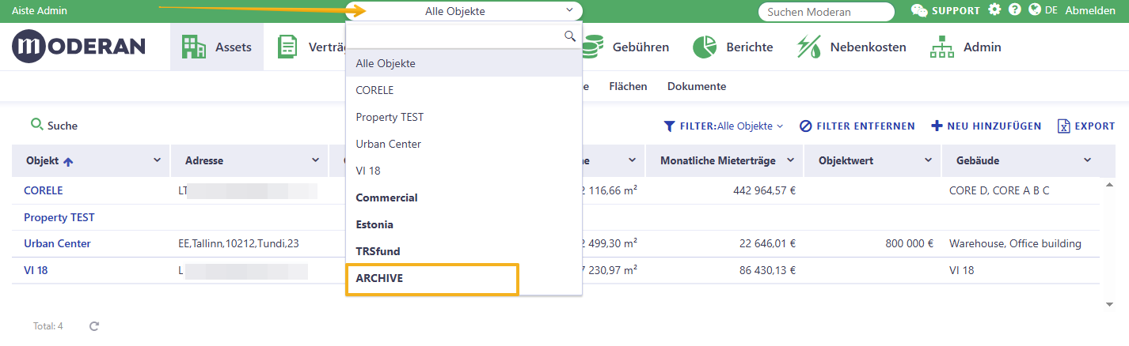Screen dimensions: 1129x346
Task: Click the globe language icon
Action: point(1034,10)
